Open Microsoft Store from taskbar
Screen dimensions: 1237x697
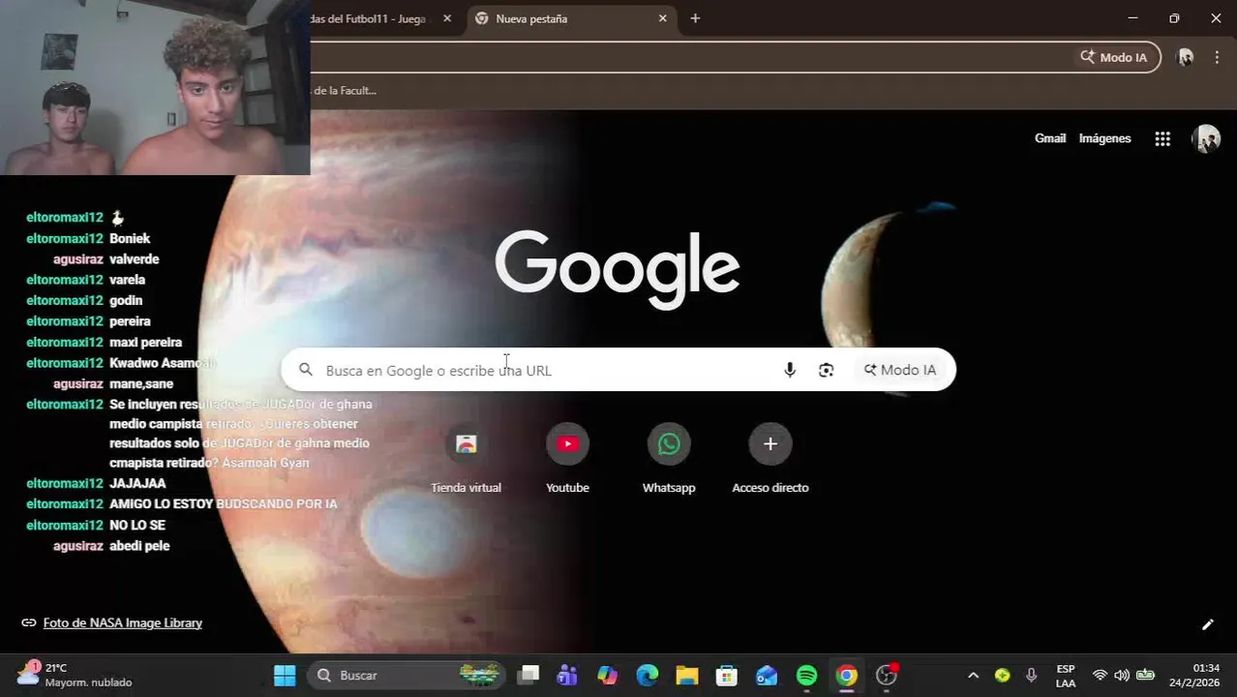726,675
